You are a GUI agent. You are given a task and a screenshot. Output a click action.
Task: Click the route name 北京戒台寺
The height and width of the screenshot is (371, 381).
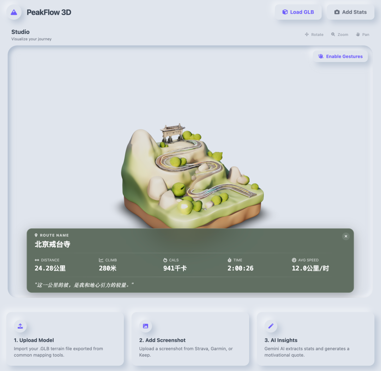[x=53, y=244]
